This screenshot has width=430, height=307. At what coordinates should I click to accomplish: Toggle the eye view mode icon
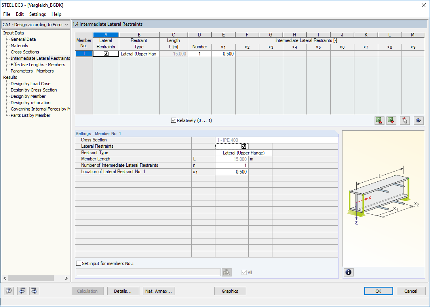click(x=419, y=120)
